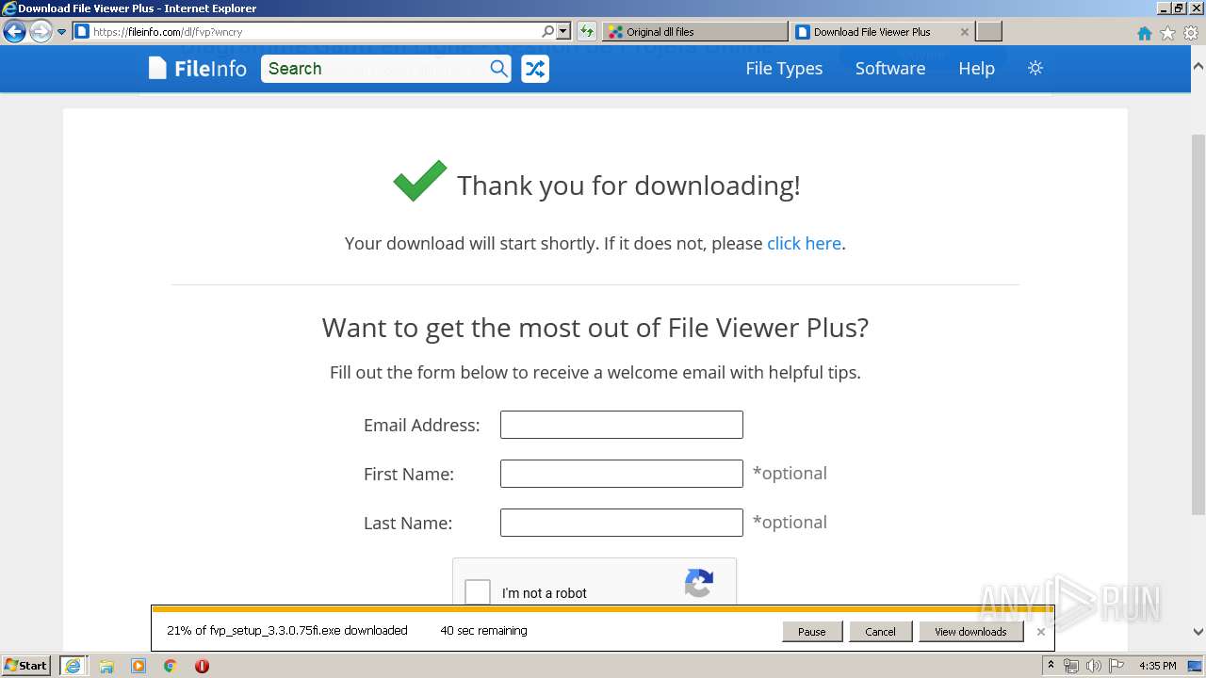Show hidden system tray icons arrow

click(x=1051, y=666)
